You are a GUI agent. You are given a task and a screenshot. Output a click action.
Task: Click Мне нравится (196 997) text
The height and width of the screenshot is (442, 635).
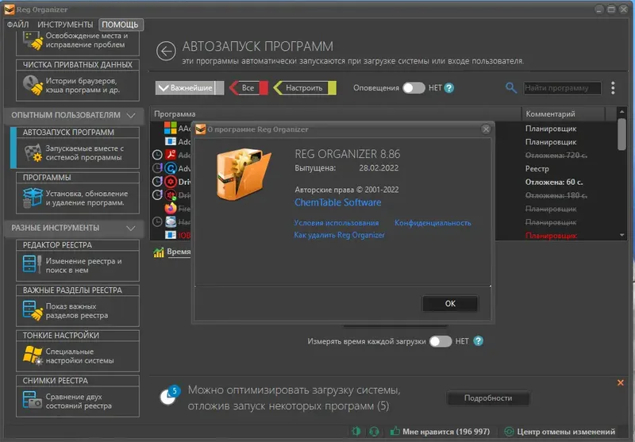coord(446,432)
